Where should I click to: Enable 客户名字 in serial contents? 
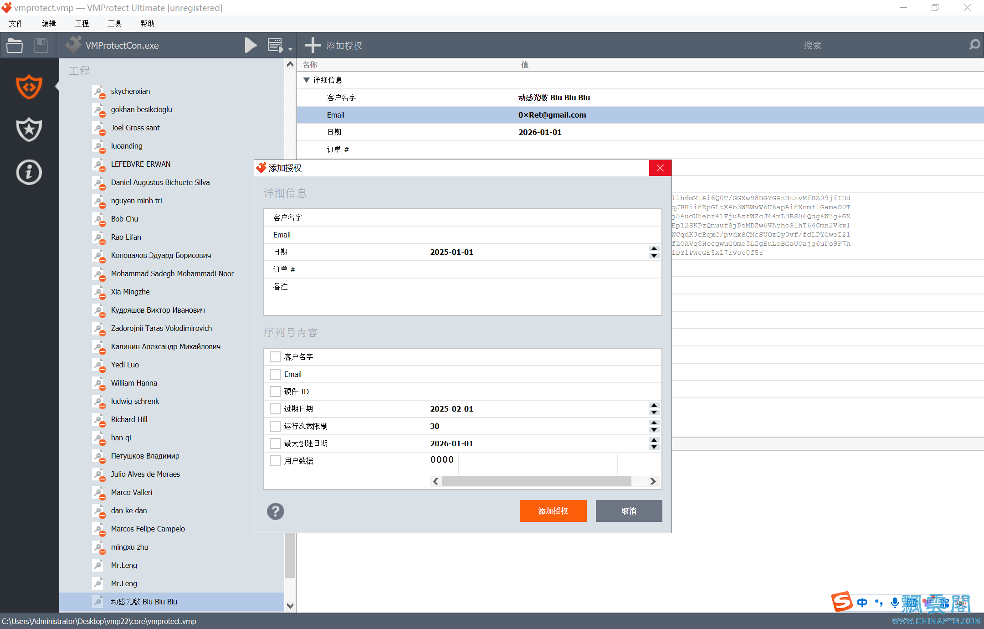pyautogui.click(x=275, y=357)
